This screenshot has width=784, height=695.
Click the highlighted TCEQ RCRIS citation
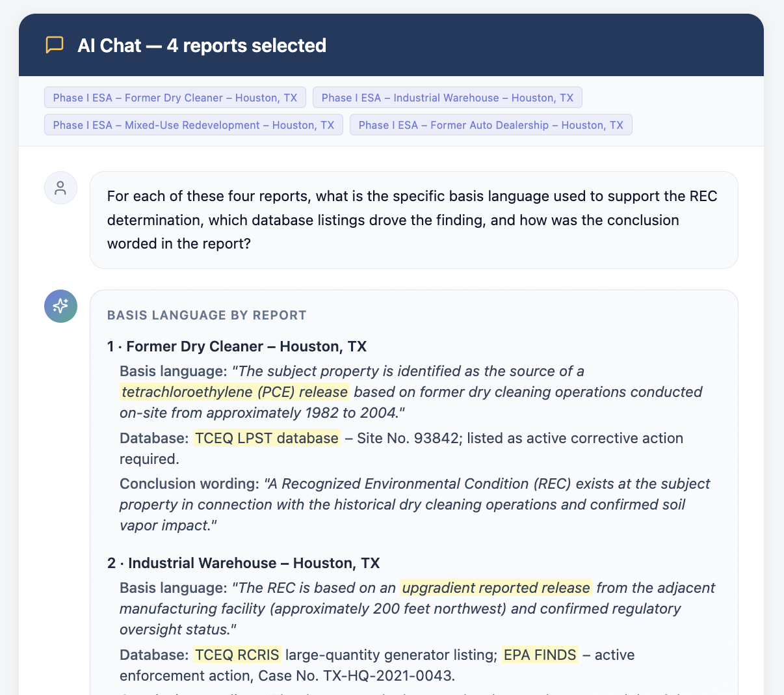tap(237, 655)
